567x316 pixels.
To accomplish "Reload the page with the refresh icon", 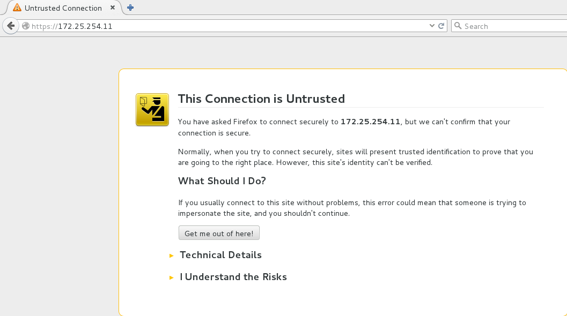I will point(441,26).
